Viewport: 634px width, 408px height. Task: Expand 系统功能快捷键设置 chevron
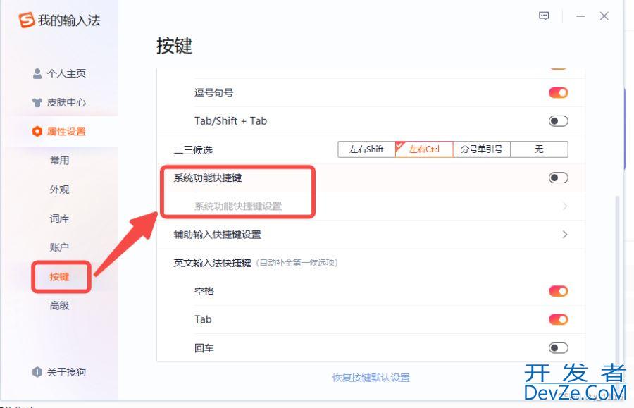click(565, 206)
